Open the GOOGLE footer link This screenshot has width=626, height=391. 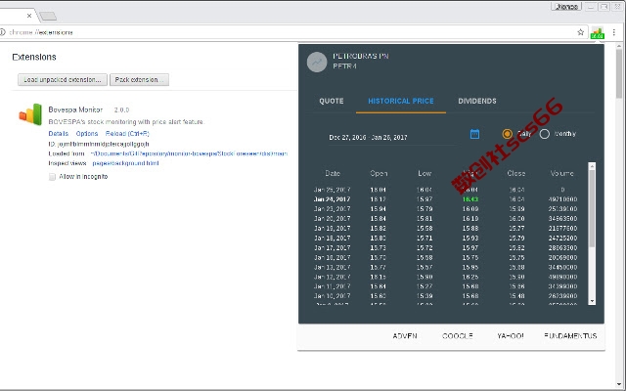(x=458, y=336)
